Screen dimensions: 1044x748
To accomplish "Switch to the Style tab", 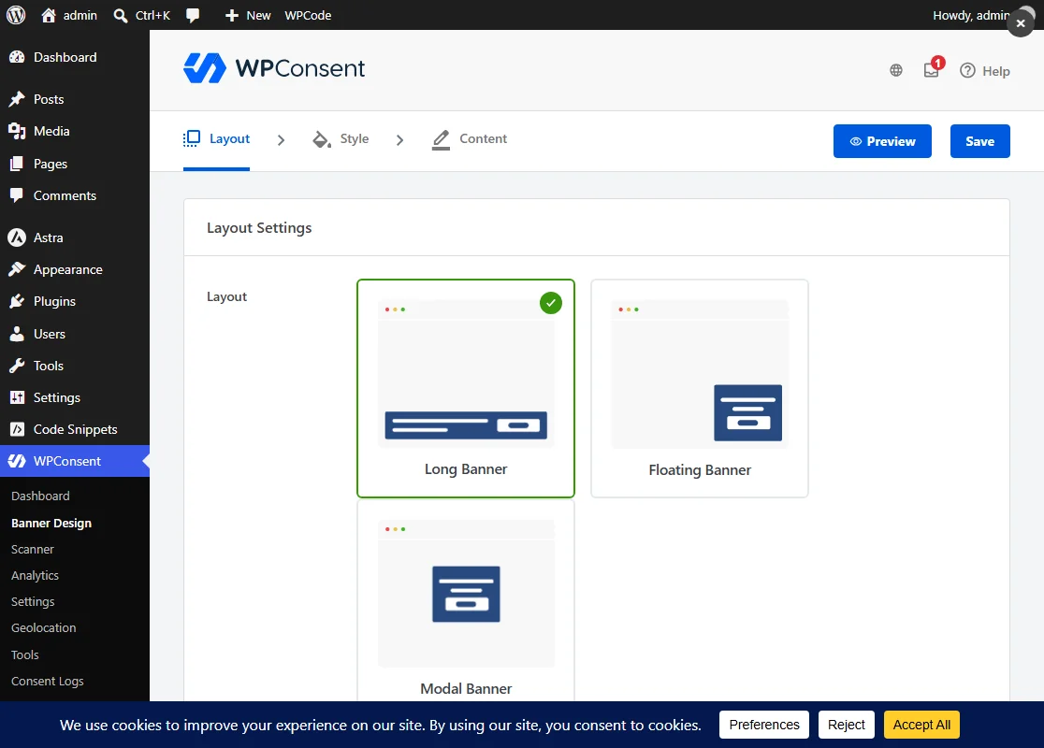I will coord(341,139).
